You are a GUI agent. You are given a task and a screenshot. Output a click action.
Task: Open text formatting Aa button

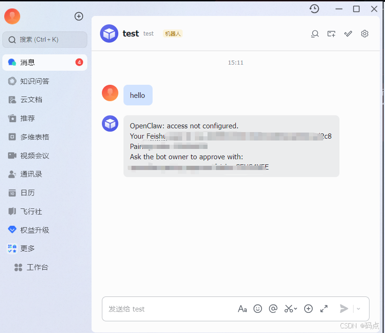242,309
